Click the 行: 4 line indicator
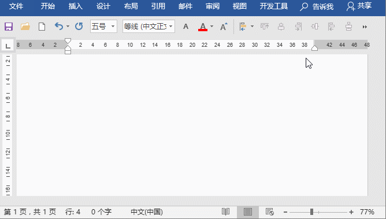The height and width of the screenshot is (219, 386). 73,212
